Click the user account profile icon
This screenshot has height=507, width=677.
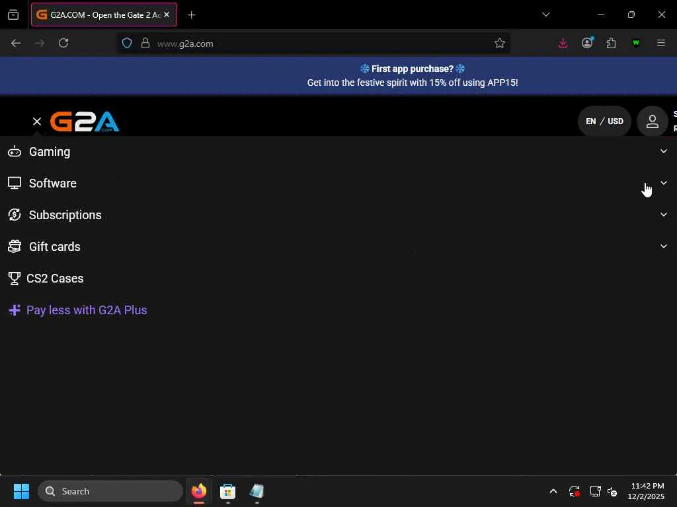pyautogui.click(x=652, y=121)
